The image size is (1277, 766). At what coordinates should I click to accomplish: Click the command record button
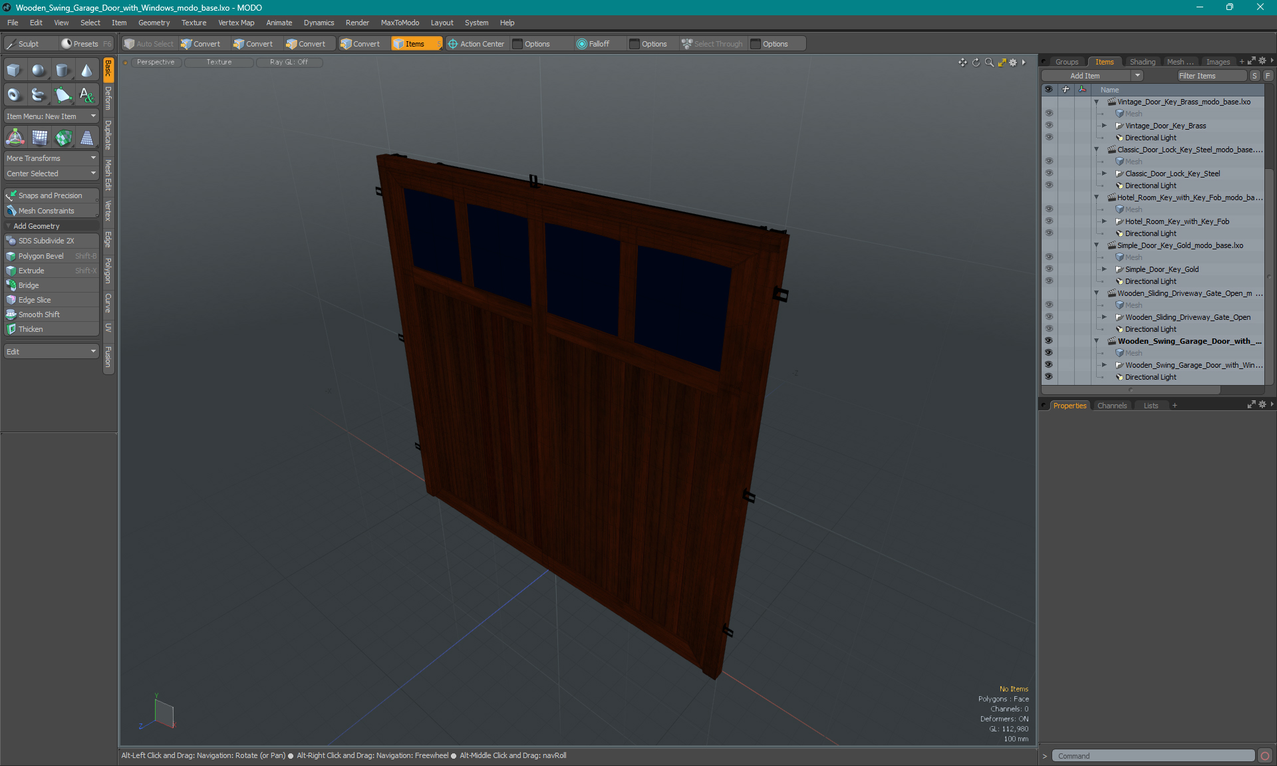pyautogui.click(x=1265, y=756)
